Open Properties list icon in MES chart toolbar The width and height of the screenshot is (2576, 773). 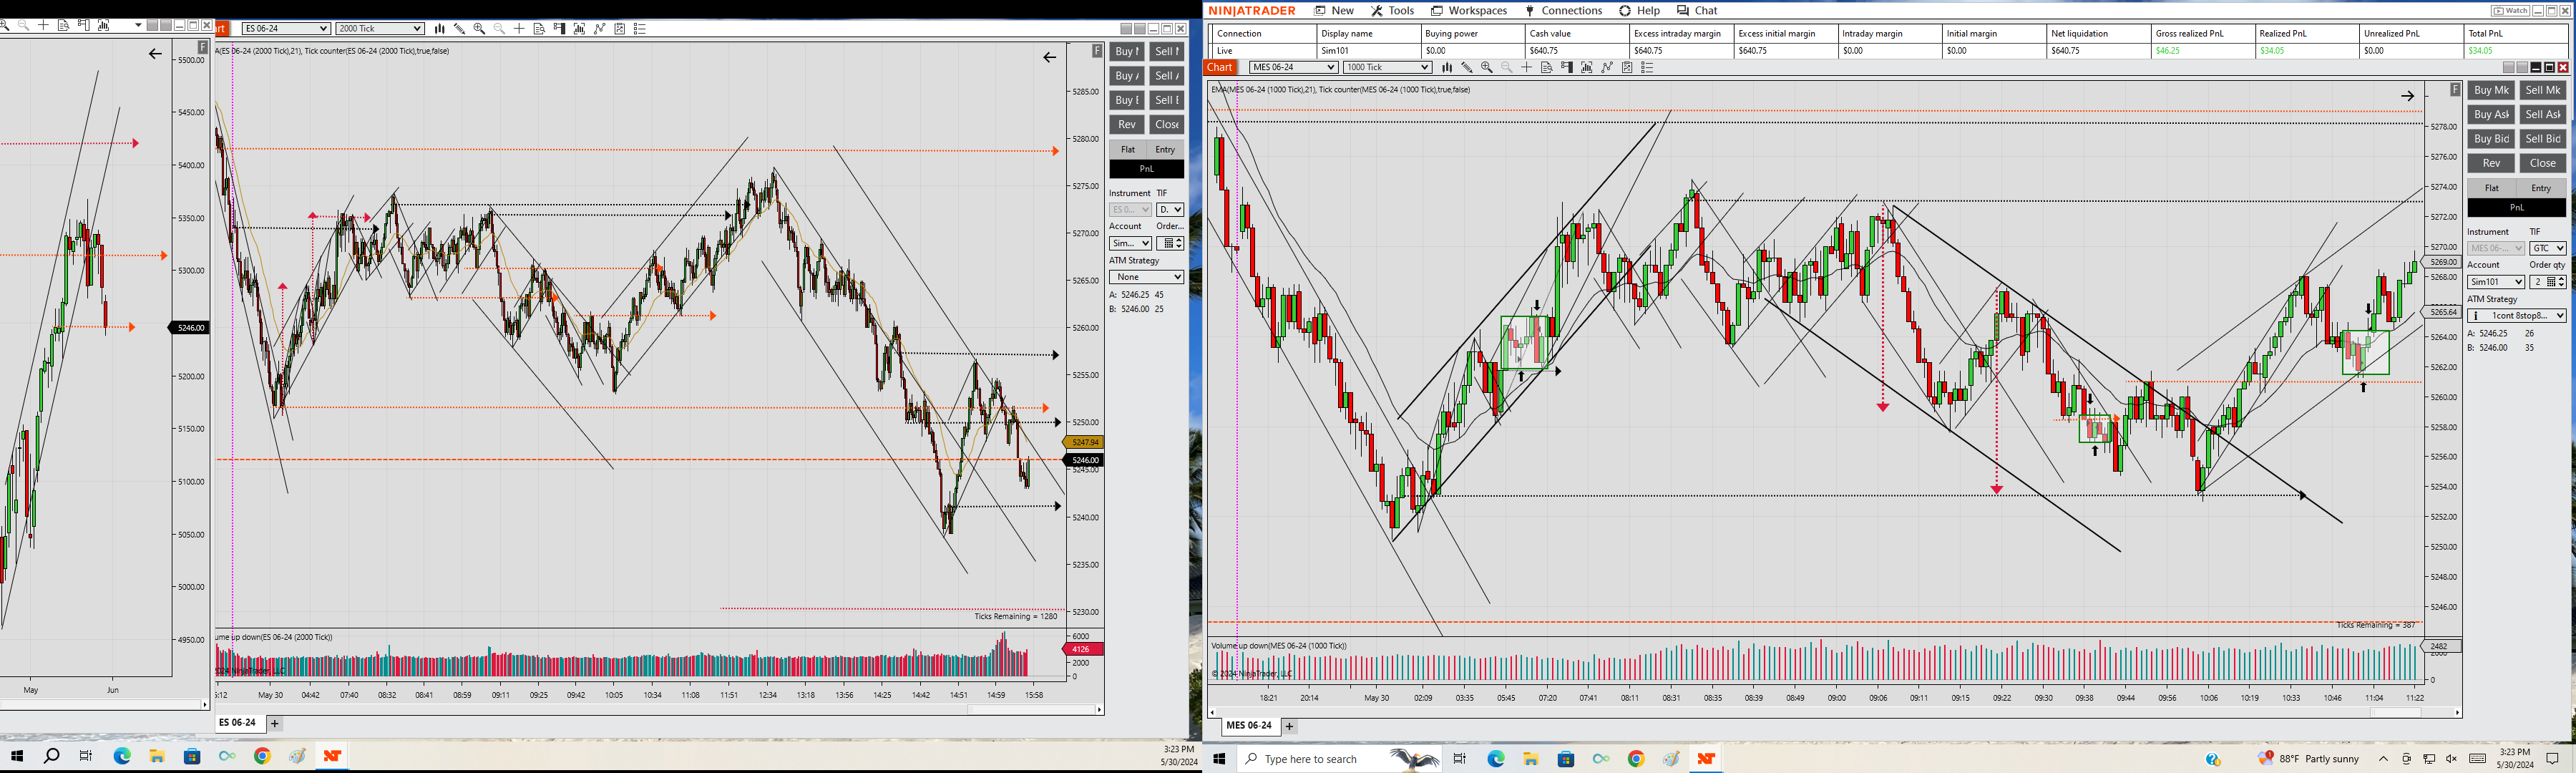[1647, 68]
